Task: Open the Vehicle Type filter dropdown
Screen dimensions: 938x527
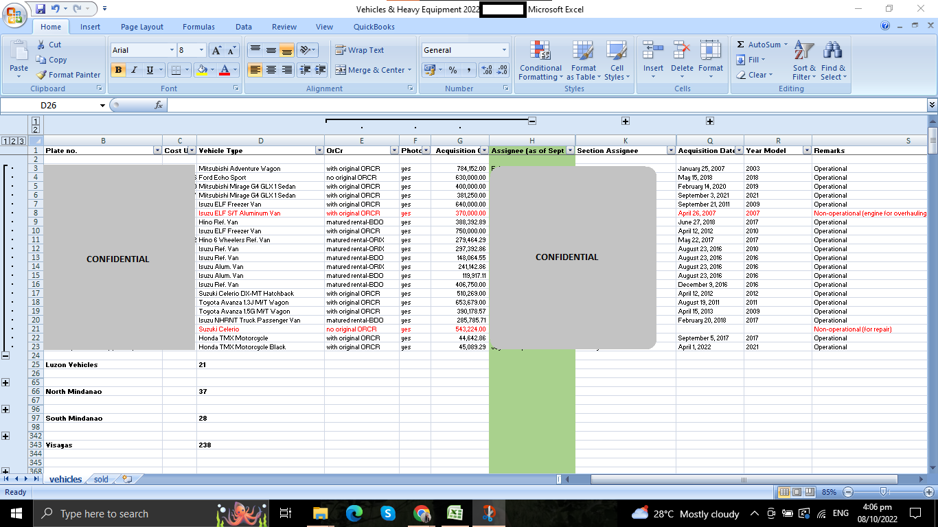Action: 319,150
